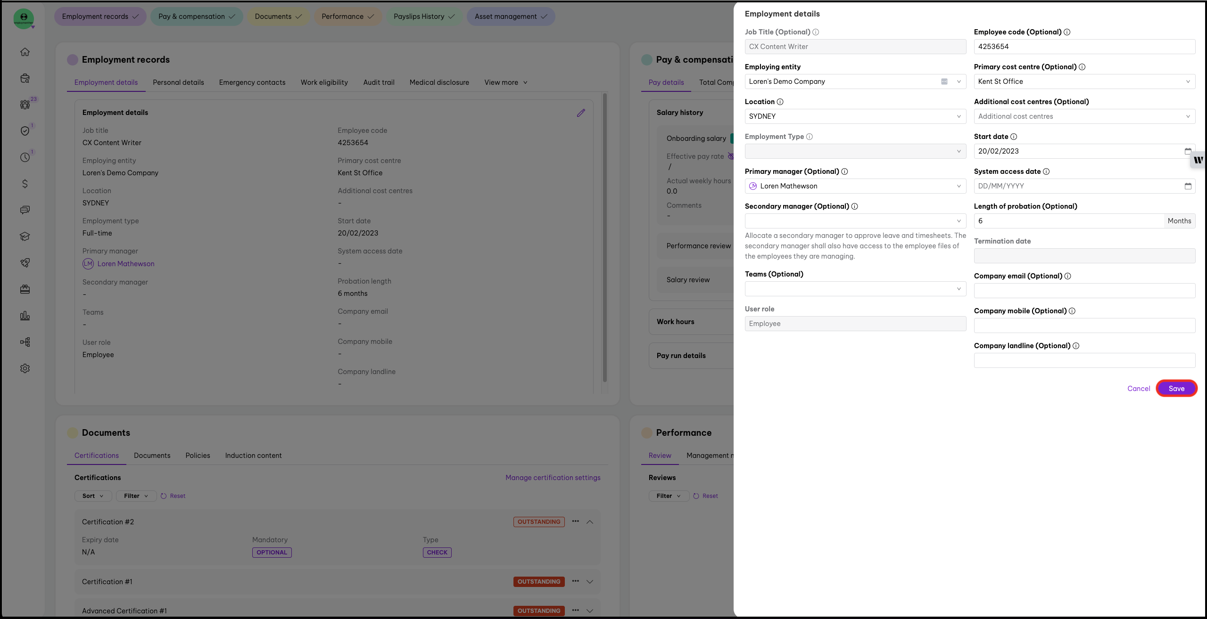Switch to Emergency contacts tab
The width and height of the screenshot is (1207, 619).
pos(252,82)
